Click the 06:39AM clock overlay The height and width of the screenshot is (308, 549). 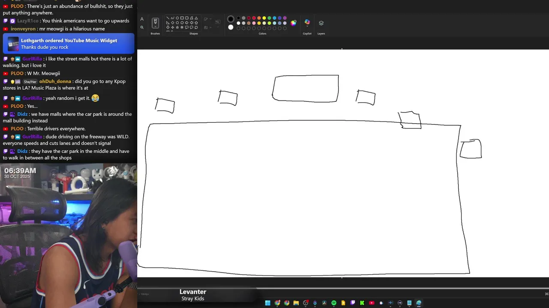(x=20, y=171)
